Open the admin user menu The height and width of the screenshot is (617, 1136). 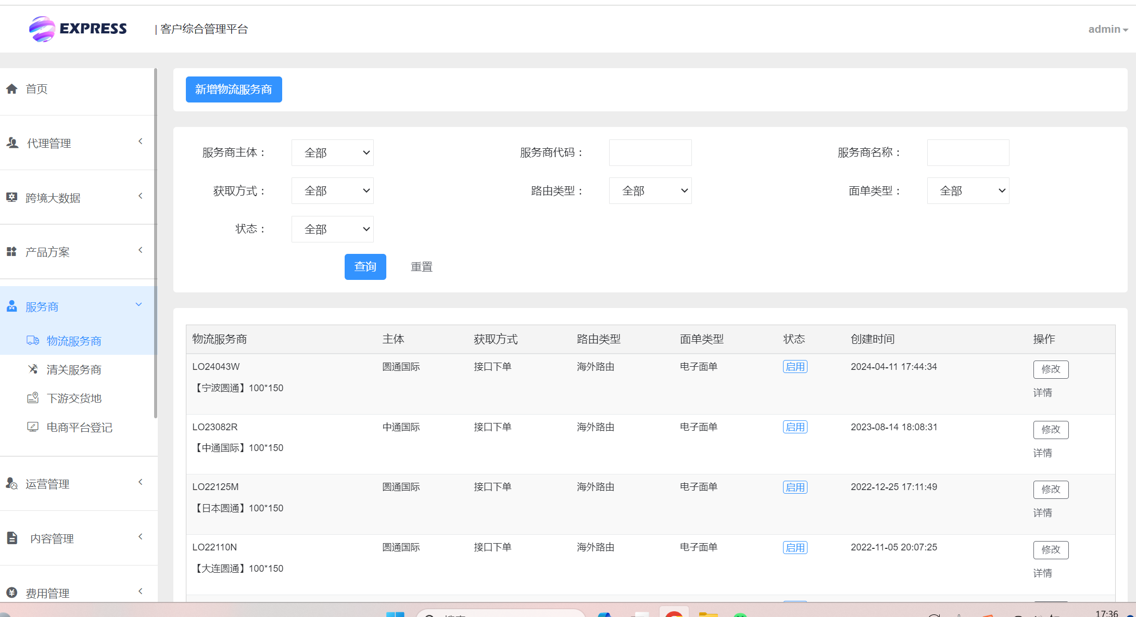[x=1108, y=29]
